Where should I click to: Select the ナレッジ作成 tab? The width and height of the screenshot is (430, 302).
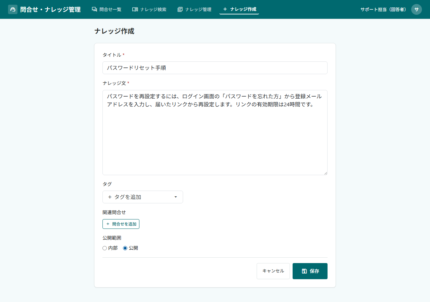coord(239,9)
